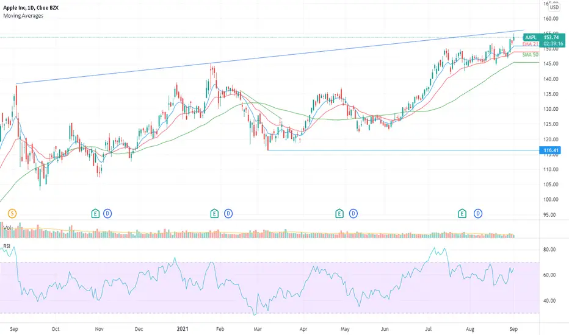The image size is (569, 335).
Task: Click the 160.00 price axis label
Action: point(551,18)
